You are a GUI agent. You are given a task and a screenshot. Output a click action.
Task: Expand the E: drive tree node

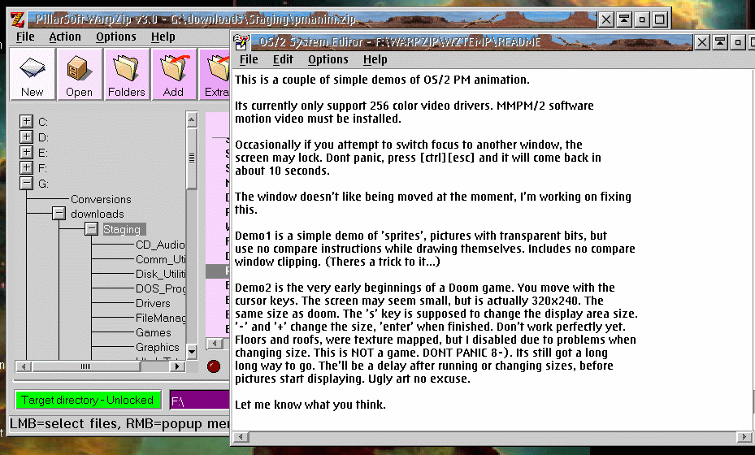tap(26, 152)
